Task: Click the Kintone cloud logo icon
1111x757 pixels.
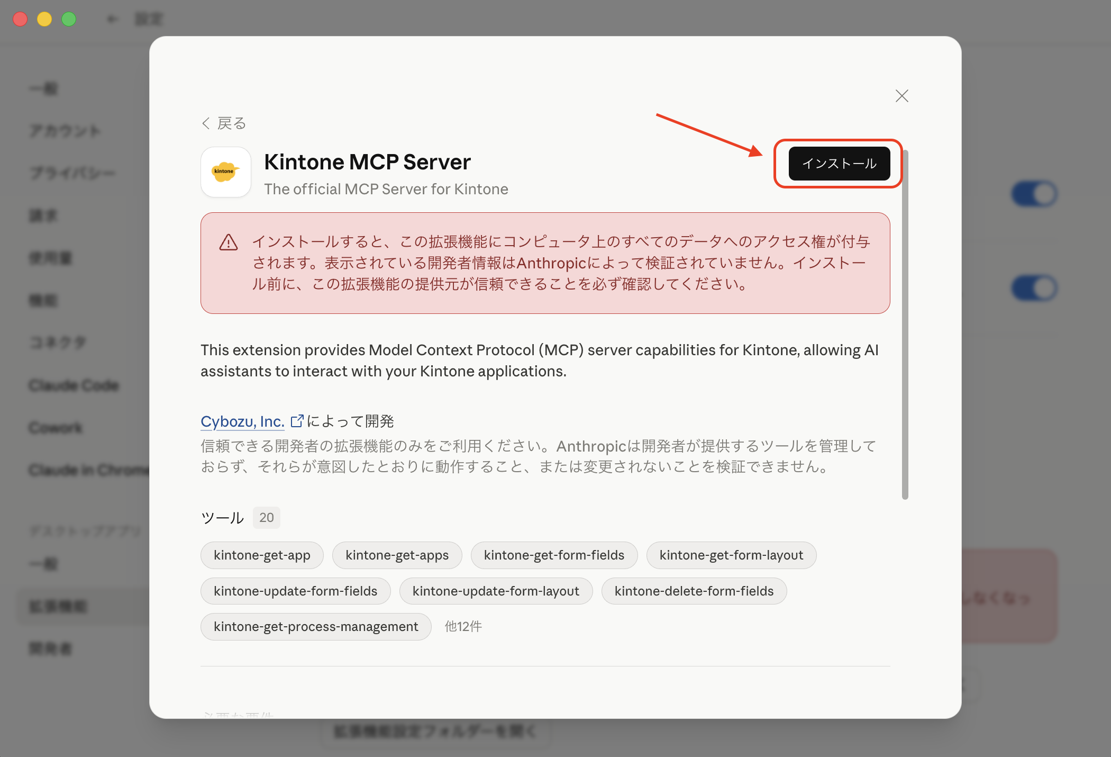Action: [x=226, y=172]
